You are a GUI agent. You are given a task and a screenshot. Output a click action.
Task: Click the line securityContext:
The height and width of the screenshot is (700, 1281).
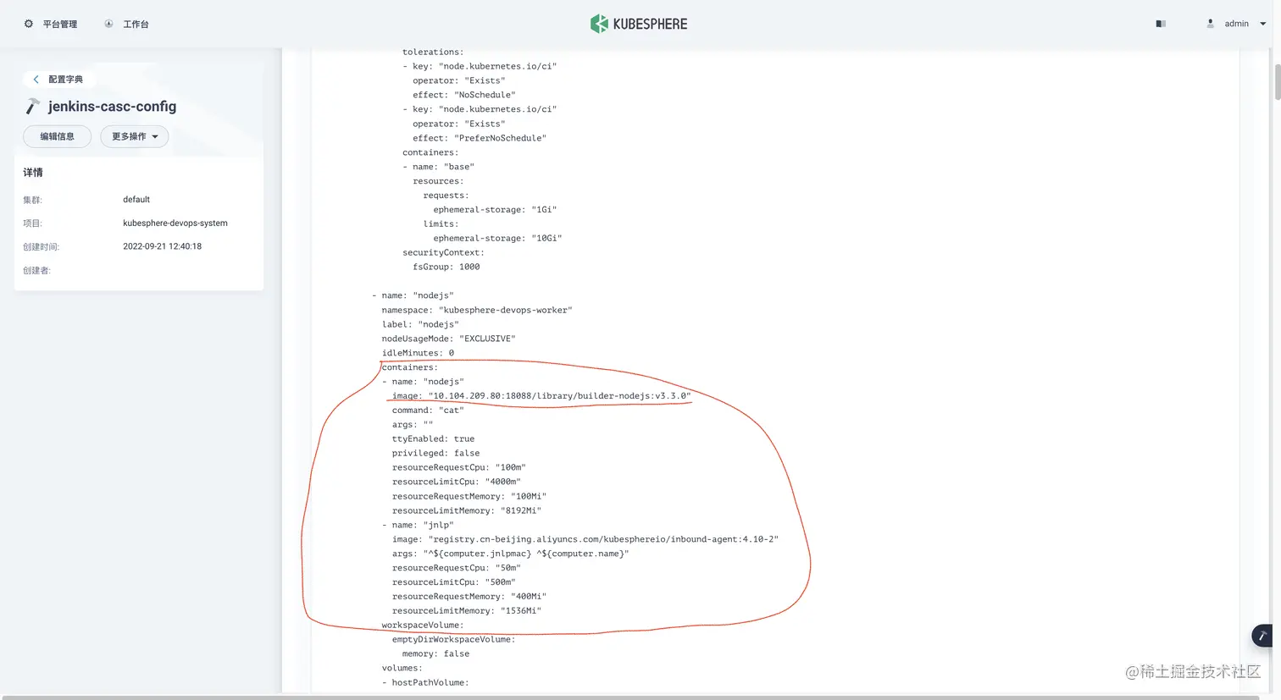[443, 252]
